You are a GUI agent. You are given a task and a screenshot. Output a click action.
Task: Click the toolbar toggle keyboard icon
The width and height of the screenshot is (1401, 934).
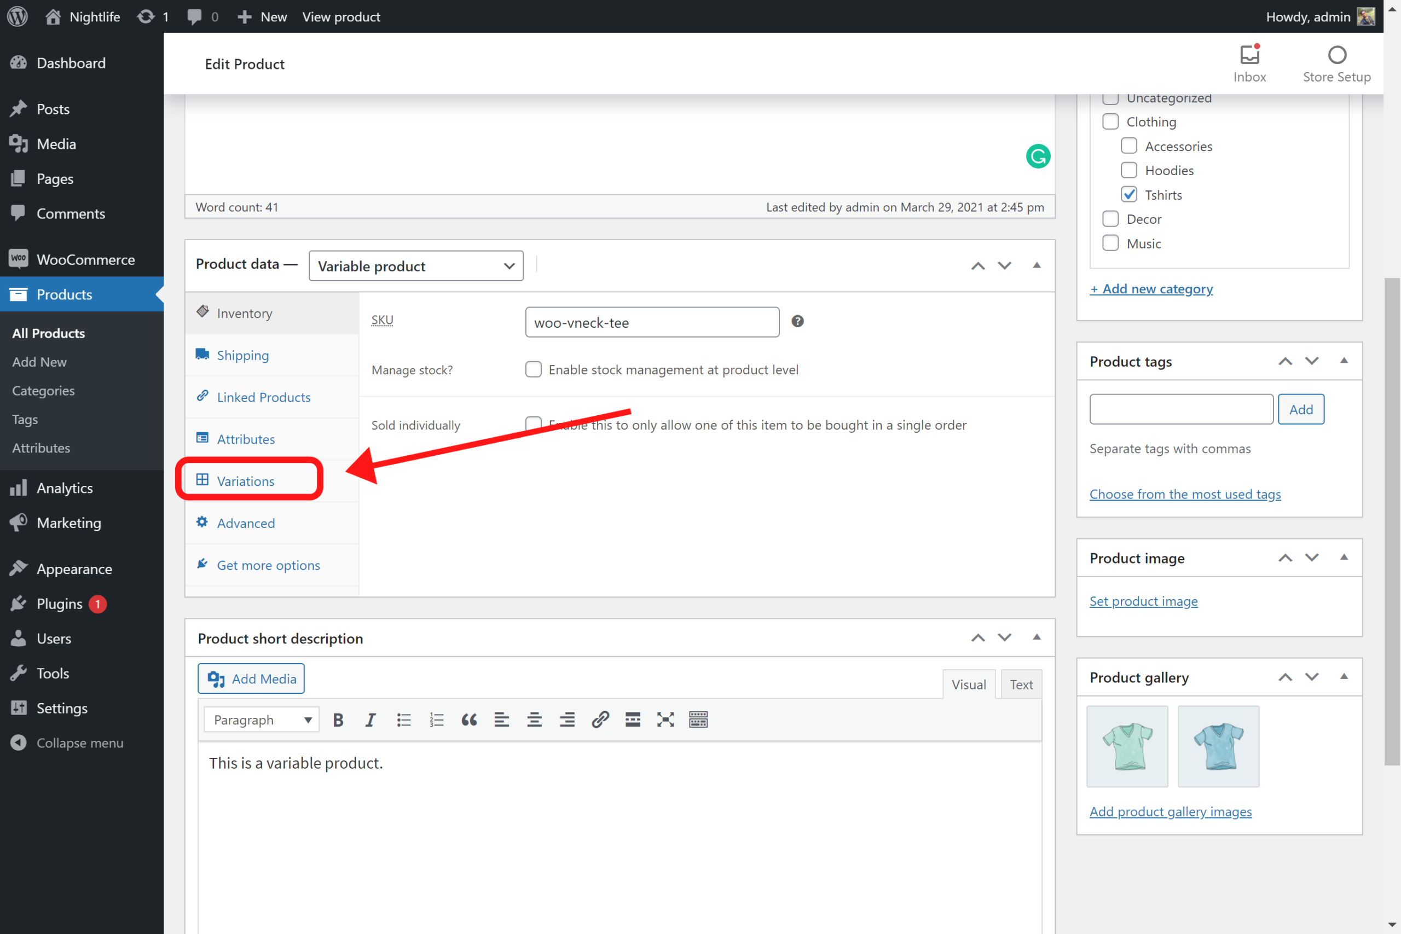[x=698, y=720]
